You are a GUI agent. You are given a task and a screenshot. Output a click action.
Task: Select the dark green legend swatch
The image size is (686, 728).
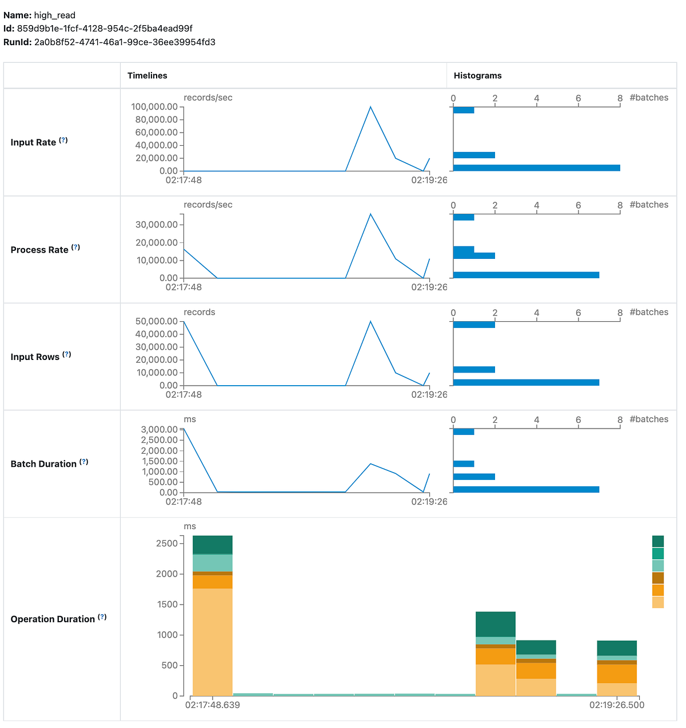pos(658,541)
